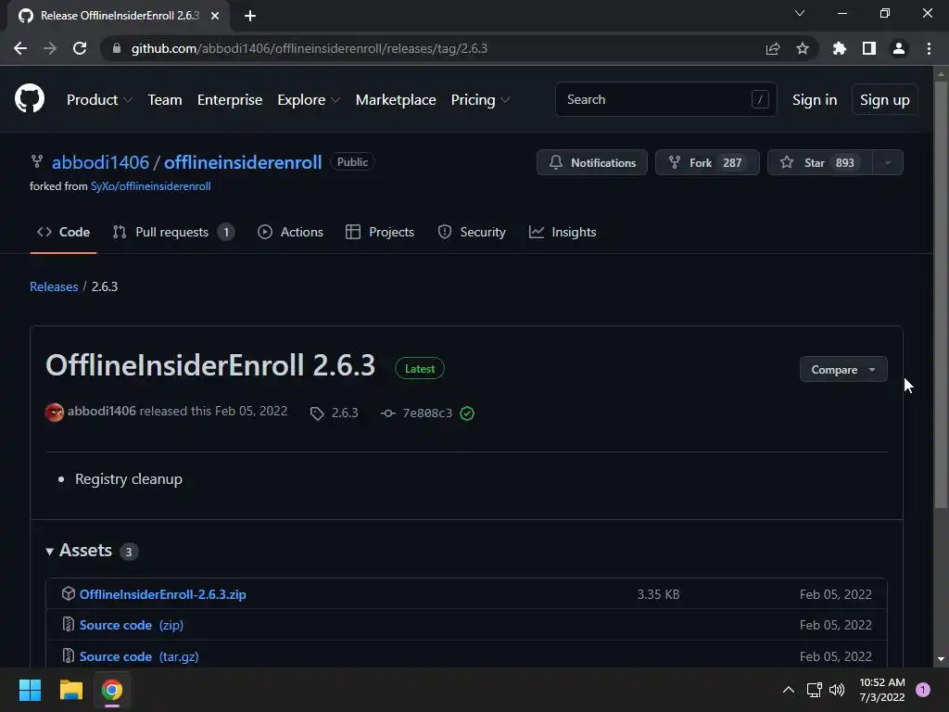The image size is (949, 712).
Task: Reload the page with refresh icon
Action: click(80, 48)
